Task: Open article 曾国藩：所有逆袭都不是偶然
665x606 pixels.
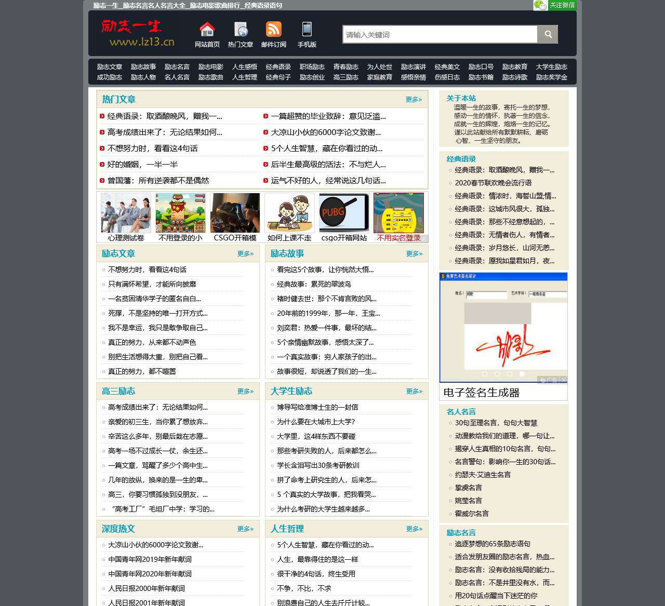Action: coord(158,181)
